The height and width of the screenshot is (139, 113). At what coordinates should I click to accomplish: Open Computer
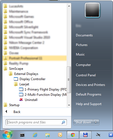tap(83, 65)
